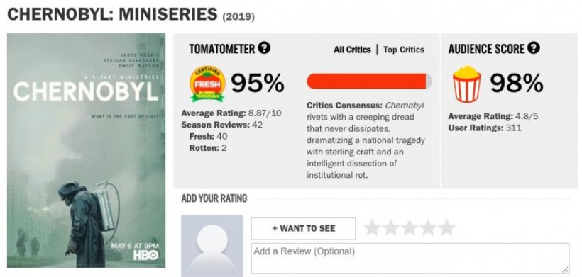Rate five stars in Add Your Rating
The height and width of the screenshot is (277, 582).
[x=446, y=228]
